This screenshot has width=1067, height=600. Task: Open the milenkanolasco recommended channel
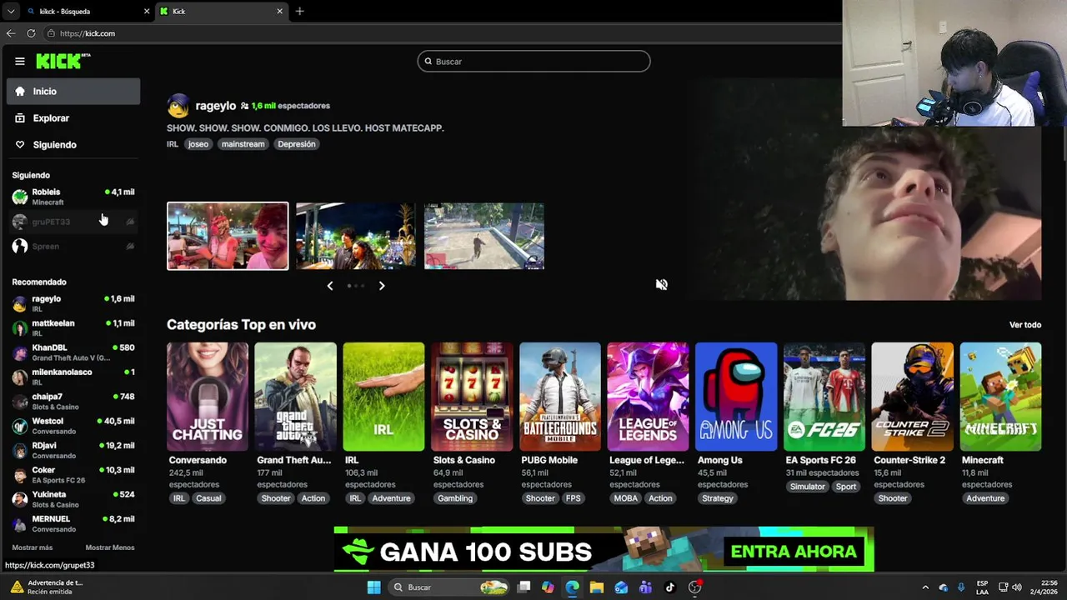point(73,377)
